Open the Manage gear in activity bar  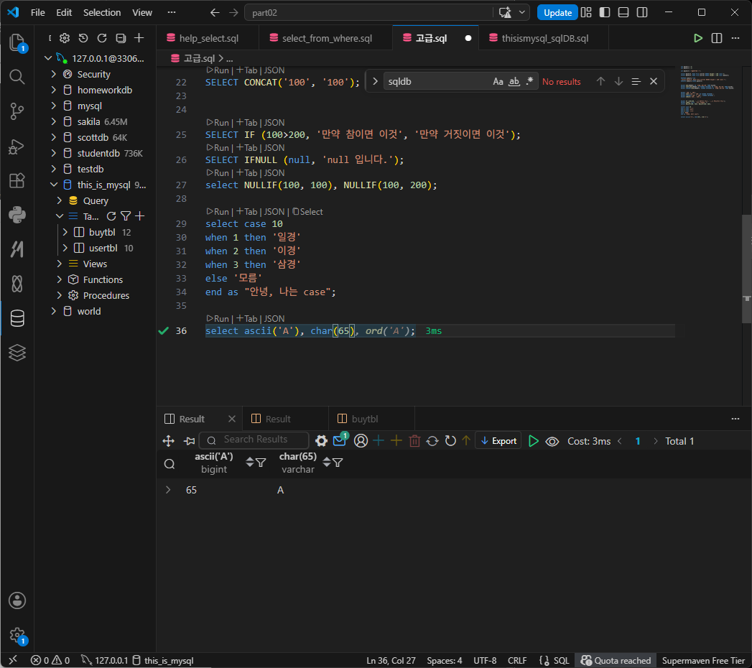[17, 635]
